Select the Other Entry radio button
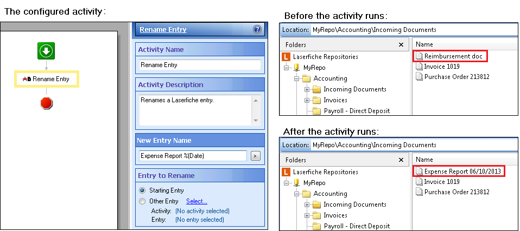Viewport: 520px width, 231px height. pos(143,201)
